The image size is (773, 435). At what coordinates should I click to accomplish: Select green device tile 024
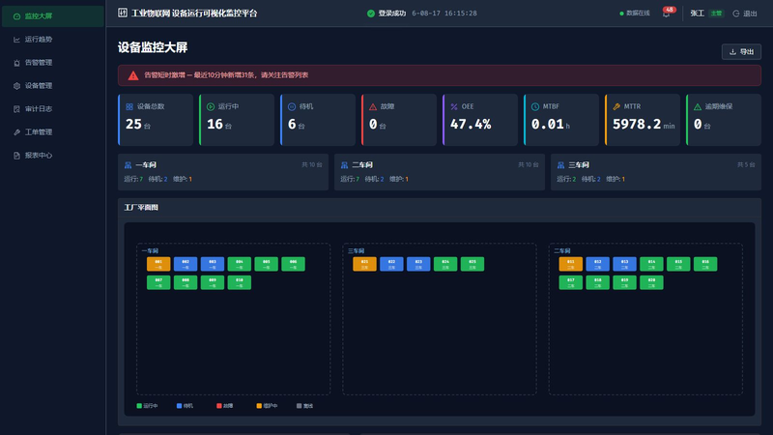(x=445, y=264)
